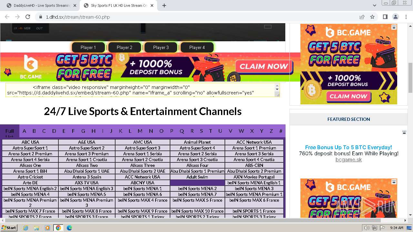Open Astro SuperSport 1 channel

30,148
